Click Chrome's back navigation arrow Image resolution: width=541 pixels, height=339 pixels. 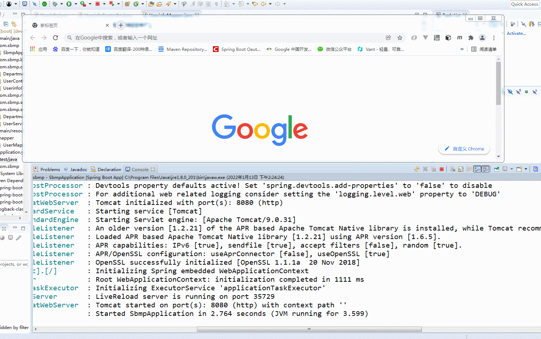pos(33,38)
